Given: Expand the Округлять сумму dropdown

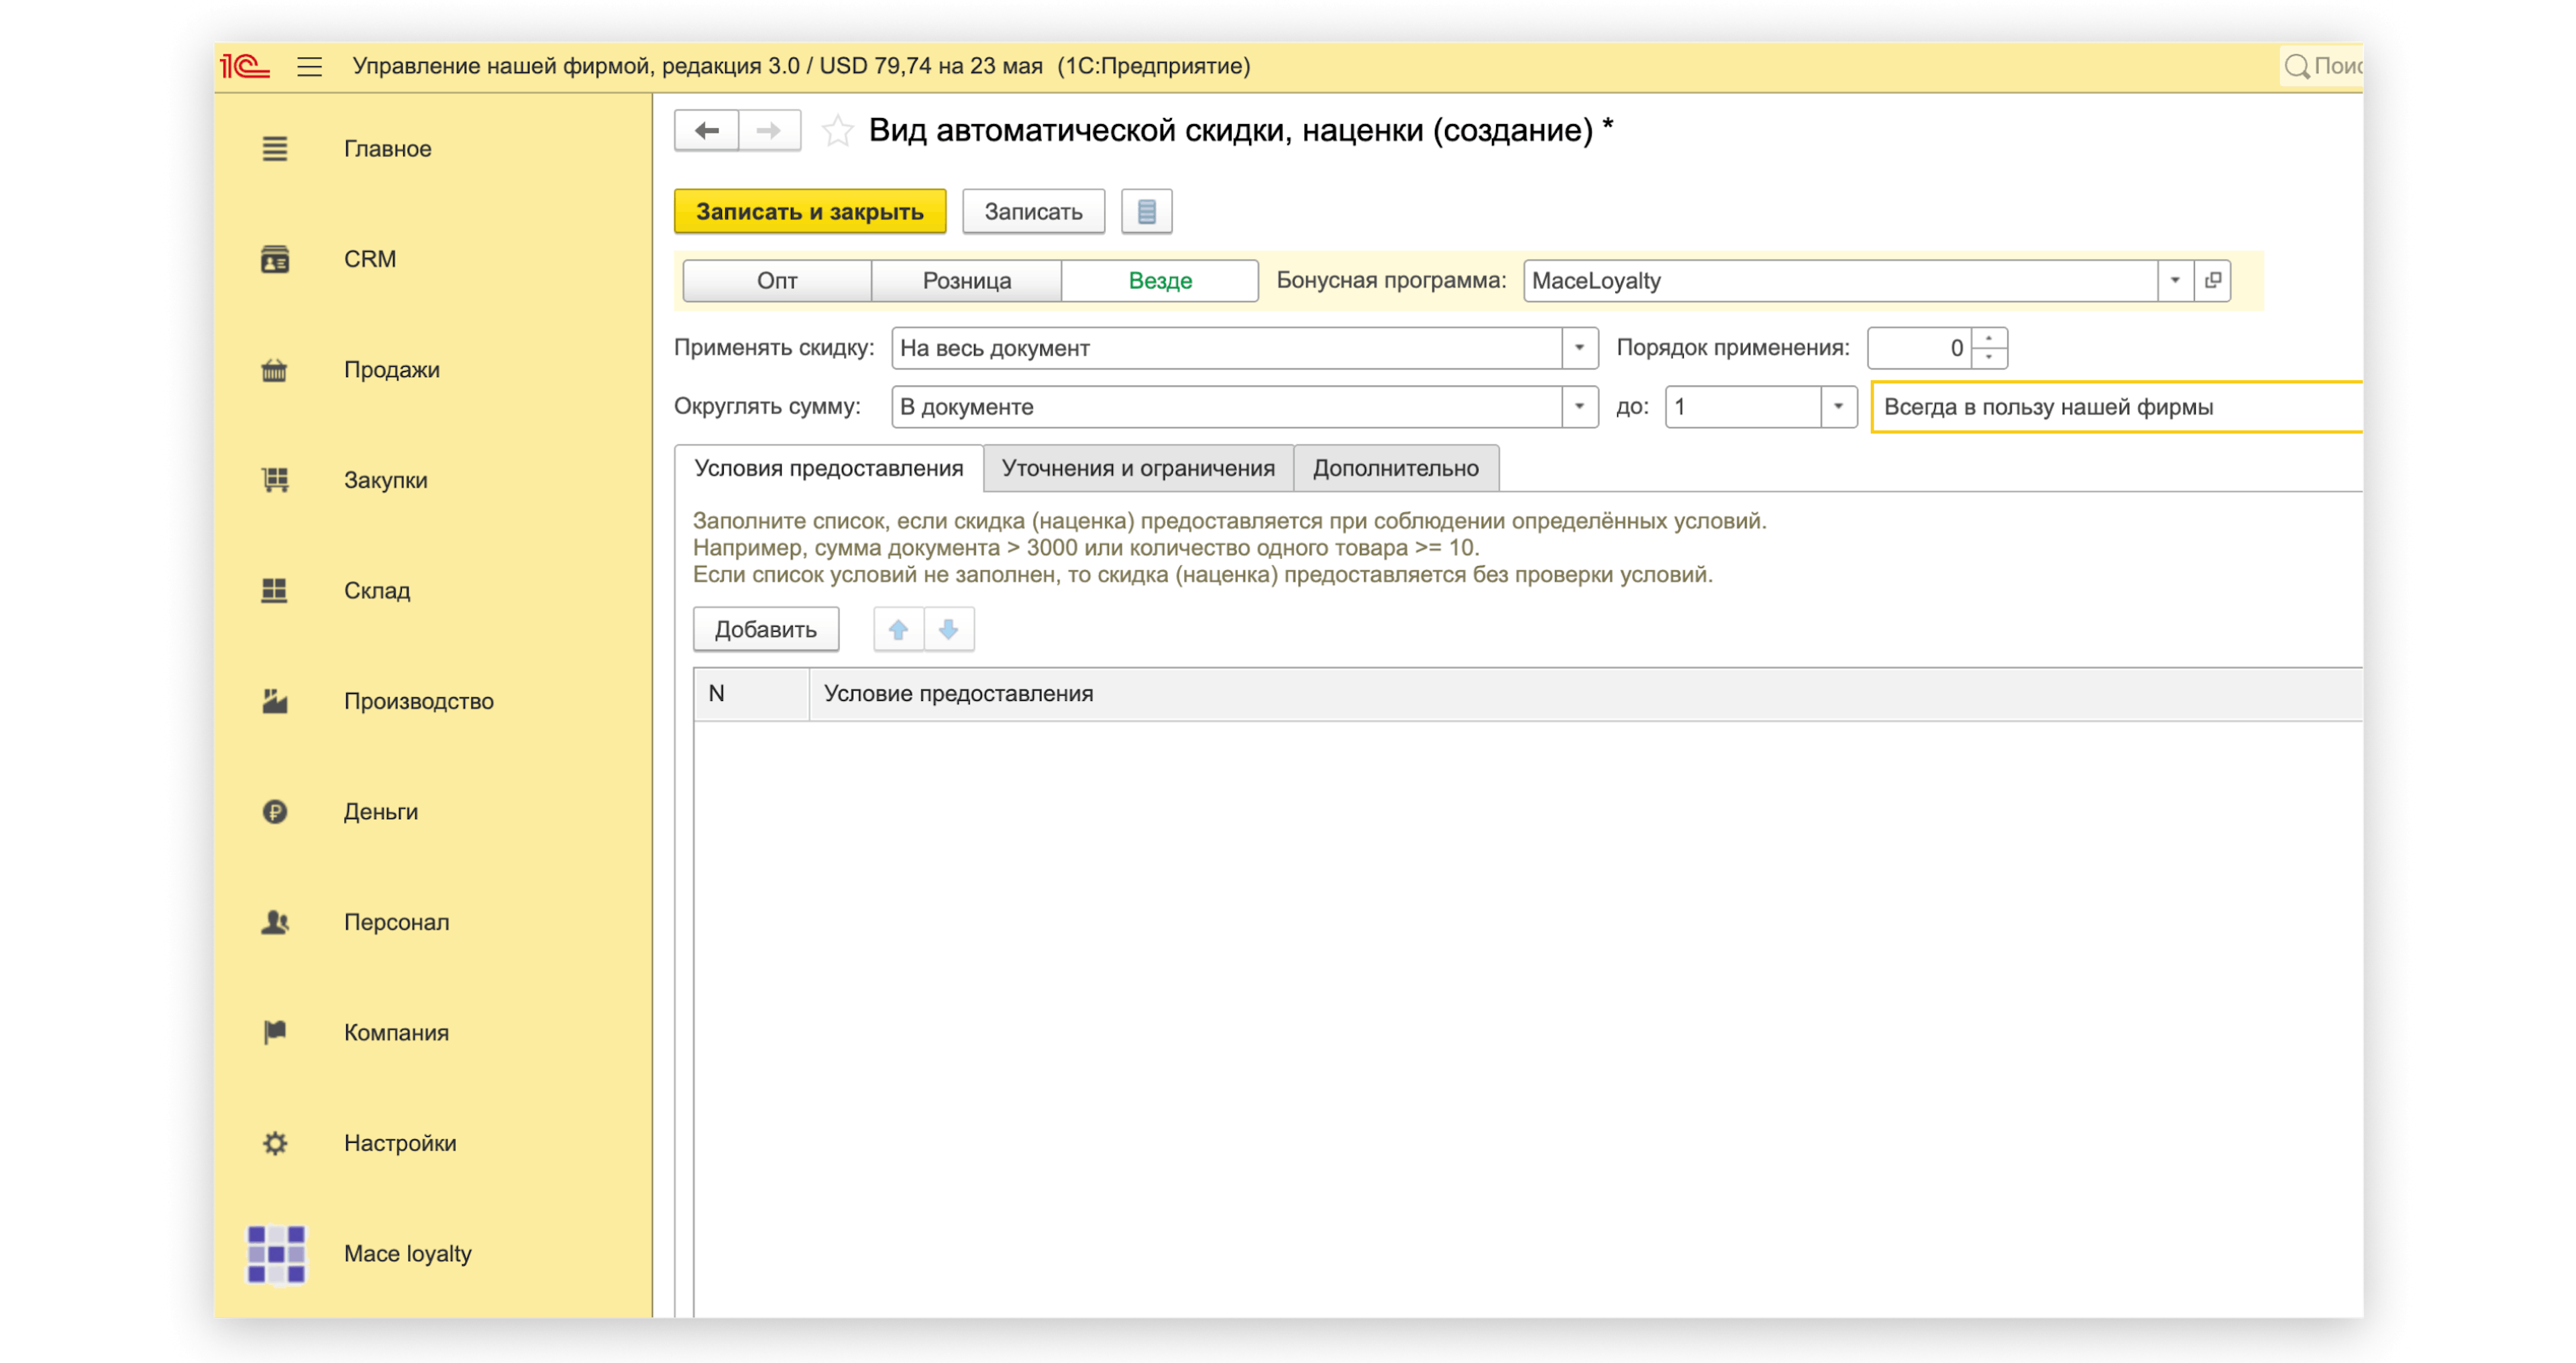Looking at the screenshot, I should [x=1579, y=407].
